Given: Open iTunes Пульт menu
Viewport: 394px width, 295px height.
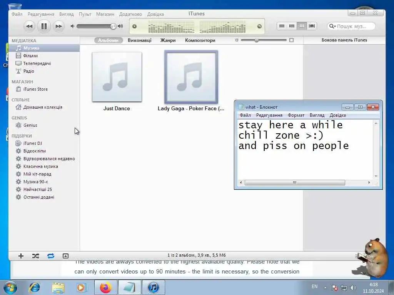Looking at the screenshot, I should 85,14.
